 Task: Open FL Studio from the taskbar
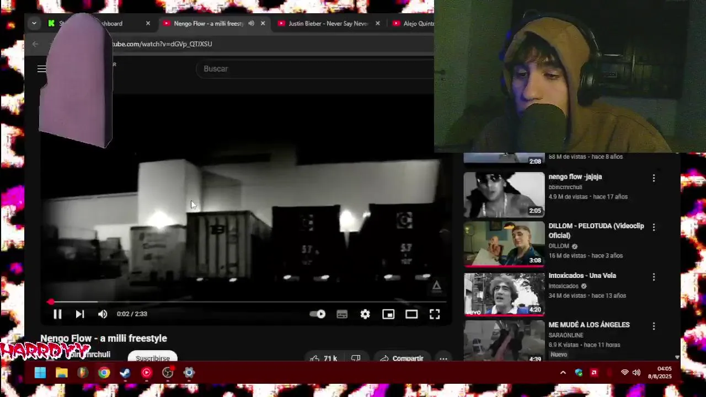pos(83,373)
